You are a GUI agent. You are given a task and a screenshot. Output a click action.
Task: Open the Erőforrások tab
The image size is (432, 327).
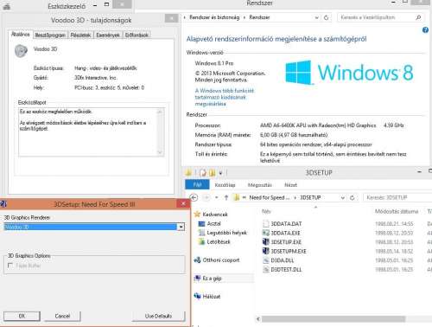tap(137, 35)
